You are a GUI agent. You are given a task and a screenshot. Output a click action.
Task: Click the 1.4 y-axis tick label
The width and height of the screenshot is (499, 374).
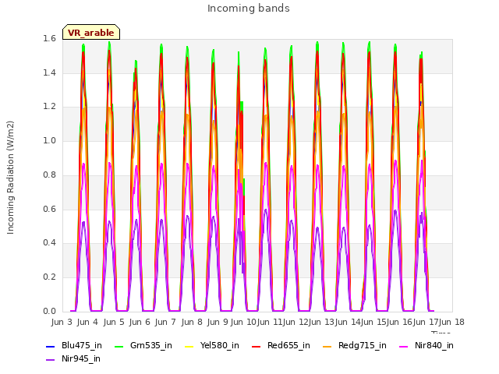coord(49,72)
